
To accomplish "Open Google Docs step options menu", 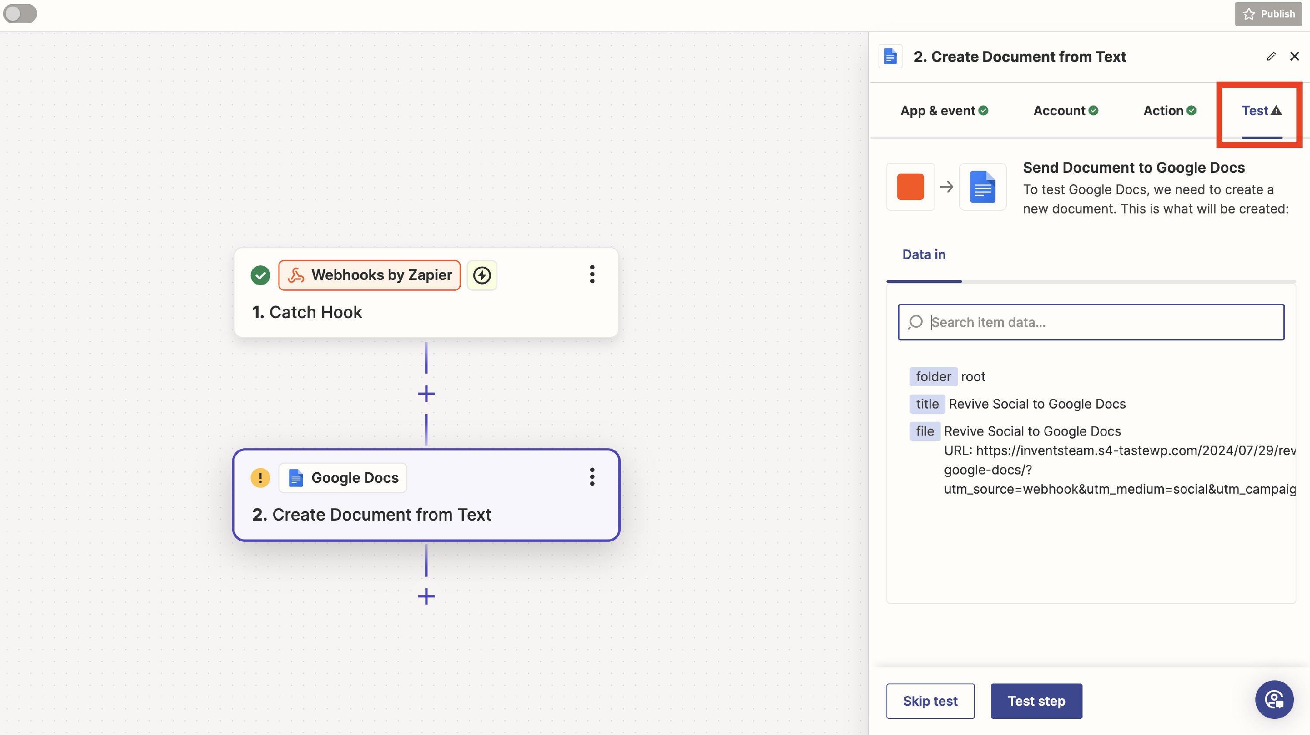I will 592,477.
